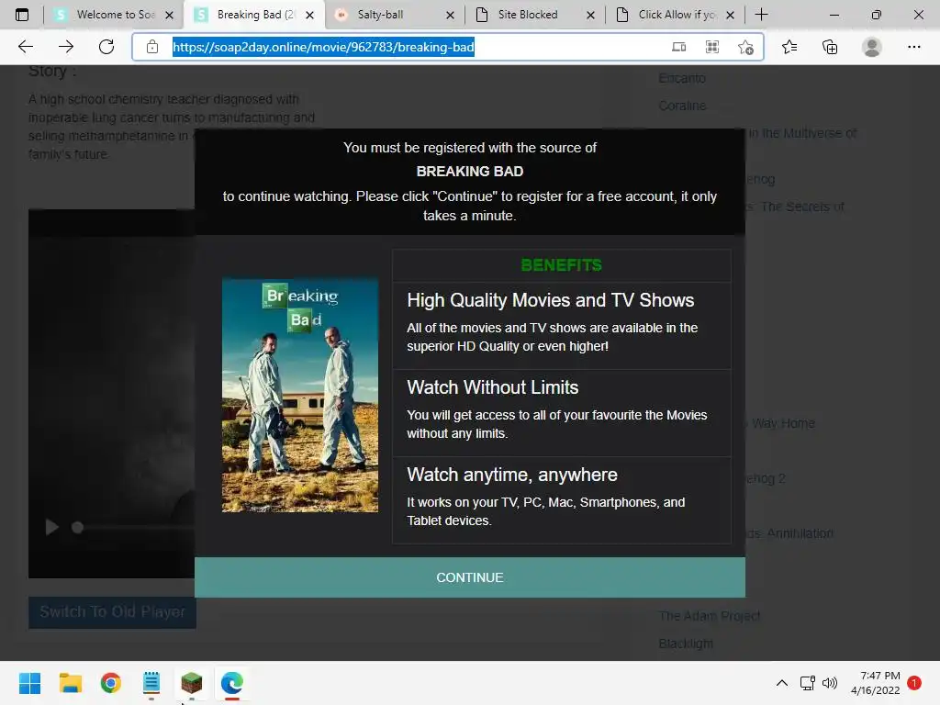Viewport: 940px width, 705px height.
Task: Open the tab actions menu icon
Action: click(x=22, y=15)
